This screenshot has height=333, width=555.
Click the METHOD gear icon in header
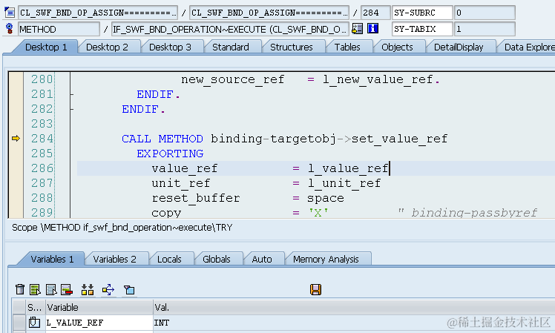(10, 28)
